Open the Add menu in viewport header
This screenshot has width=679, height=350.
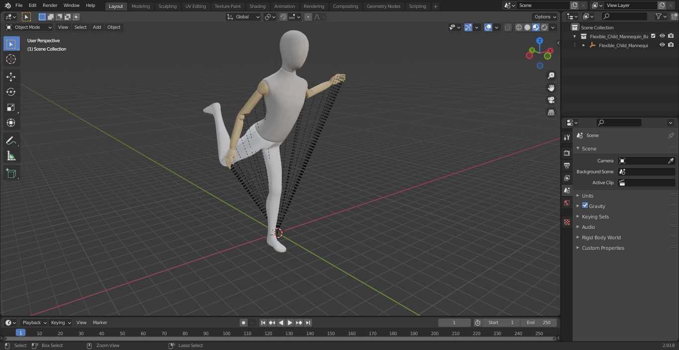(x=97, y=27)
